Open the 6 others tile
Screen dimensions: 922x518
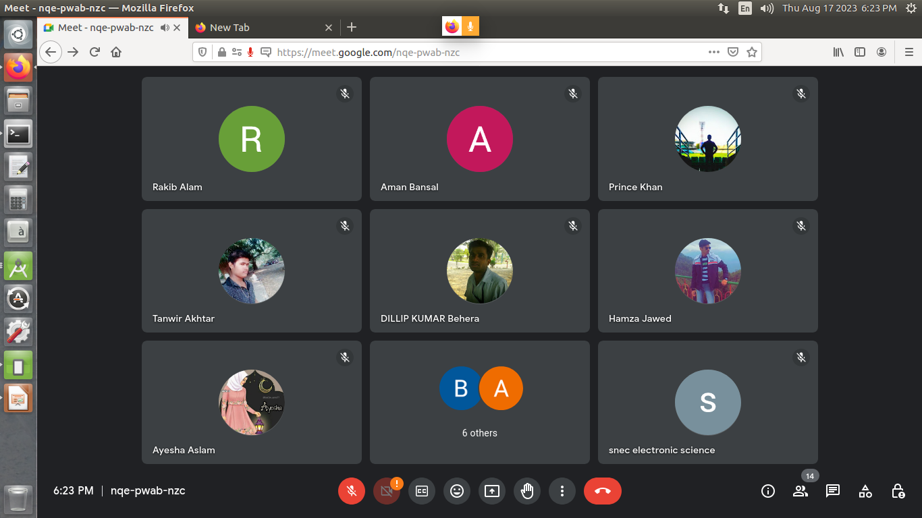point(480,402)
